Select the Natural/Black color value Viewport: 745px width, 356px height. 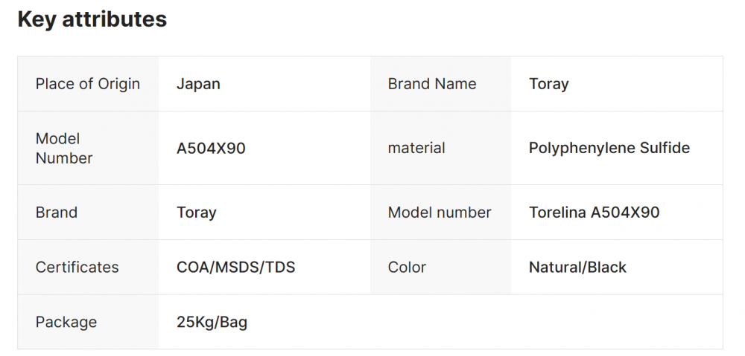tap(577, 268)
